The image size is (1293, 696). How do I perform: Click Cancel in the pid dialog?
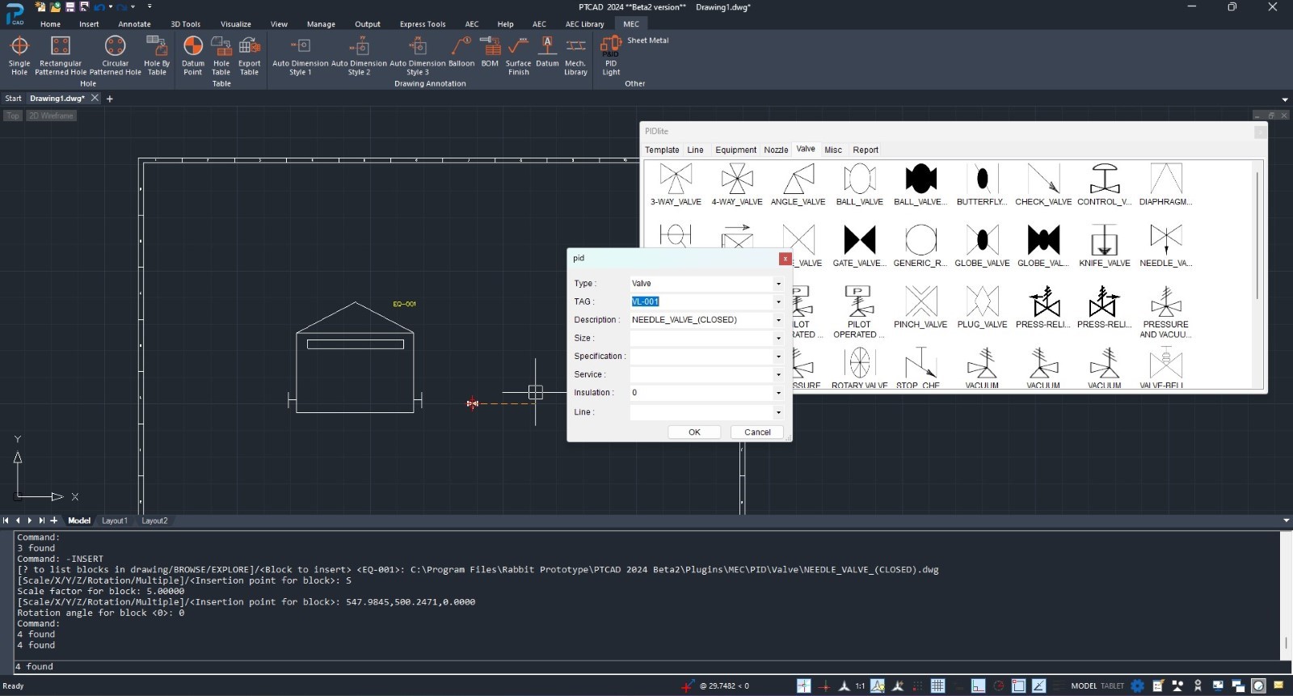coord(757,432)
